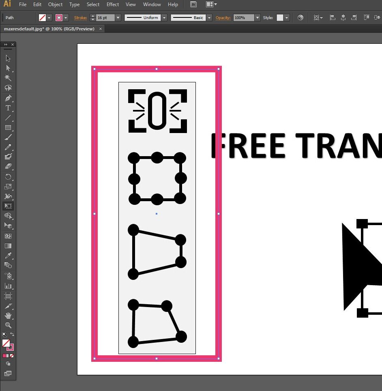Choose the Eraser tool
The image size is (382, 391).
click(x=8, y=166)
